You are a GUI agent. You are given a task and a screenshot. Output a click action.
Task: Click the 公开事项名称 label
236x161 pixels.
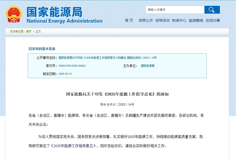tap(47, 58)
